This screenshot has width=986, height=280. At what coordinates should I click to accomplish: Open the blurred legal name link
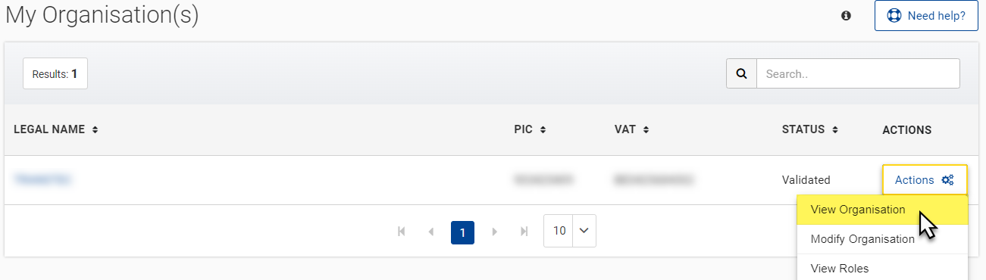click(43, 179)
